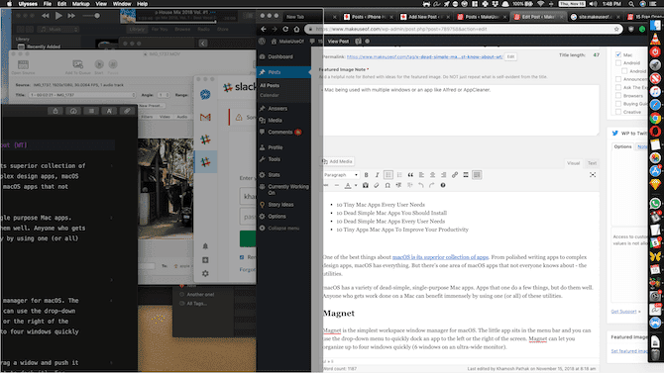
Task: Click the bell notifications icon in the side app bar
Action: point(205,246)
